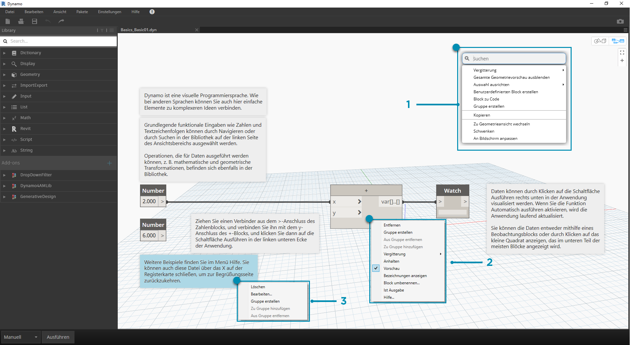Open the Manuell run mode dropdown
The image size is (630, 345).
tap(21, 337)
